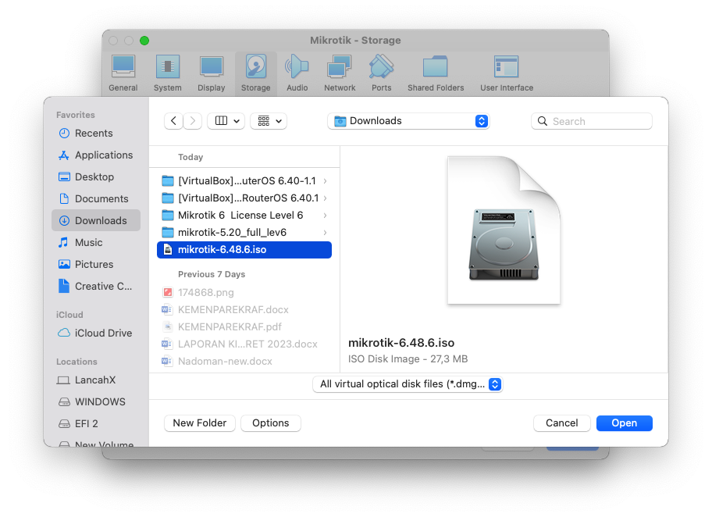The height and width of the screenshot is (517, 712).
Task: Click the Open button
Action: [624, 423]
